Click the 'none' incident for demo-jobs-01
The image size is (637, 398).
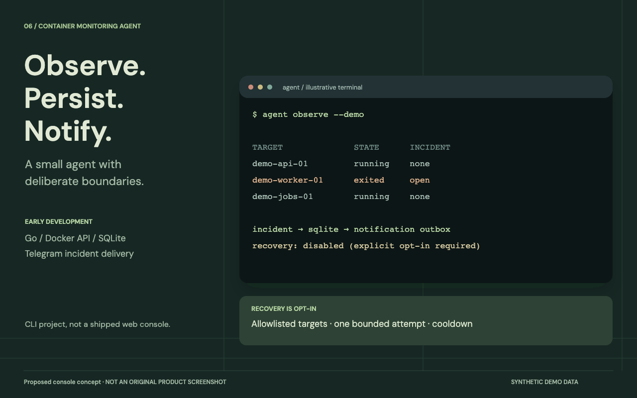[x=420, y=197]
